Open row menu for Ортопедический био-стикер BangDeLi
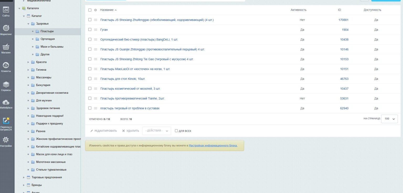 [x=96, y=40]
